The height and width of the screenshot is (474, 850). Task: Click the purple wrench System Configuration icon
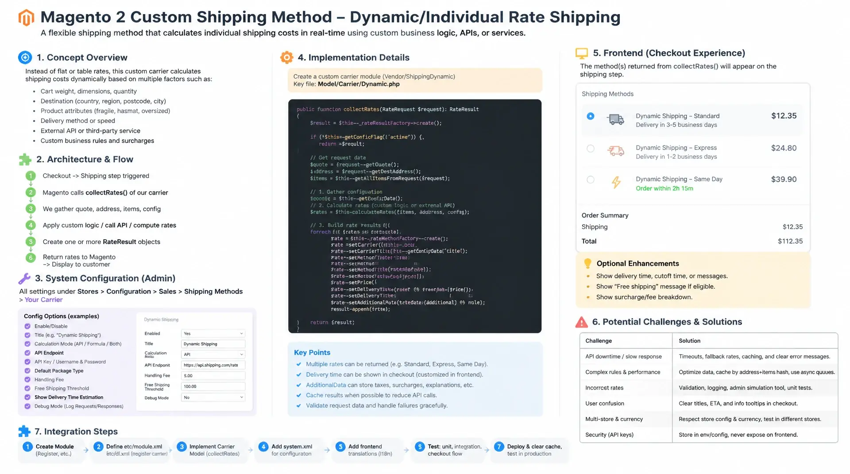(24, 279)
